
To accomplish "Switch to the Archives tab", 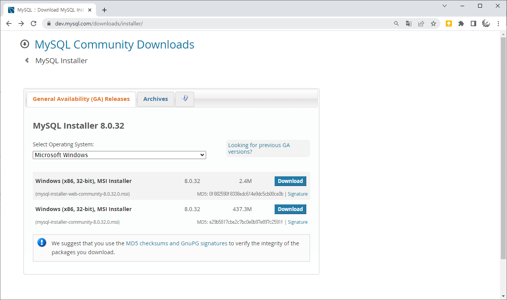I will point(156,99).
